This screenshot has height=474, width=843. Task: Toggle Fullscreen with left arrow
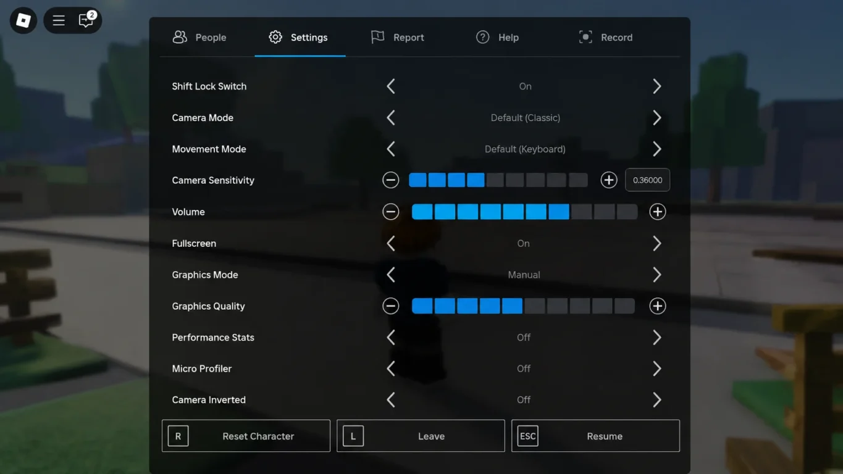[391, 243]
